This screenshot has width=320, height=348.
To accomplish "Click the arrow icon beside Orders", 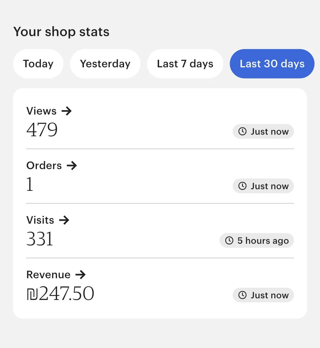I will tap(72, 165).
